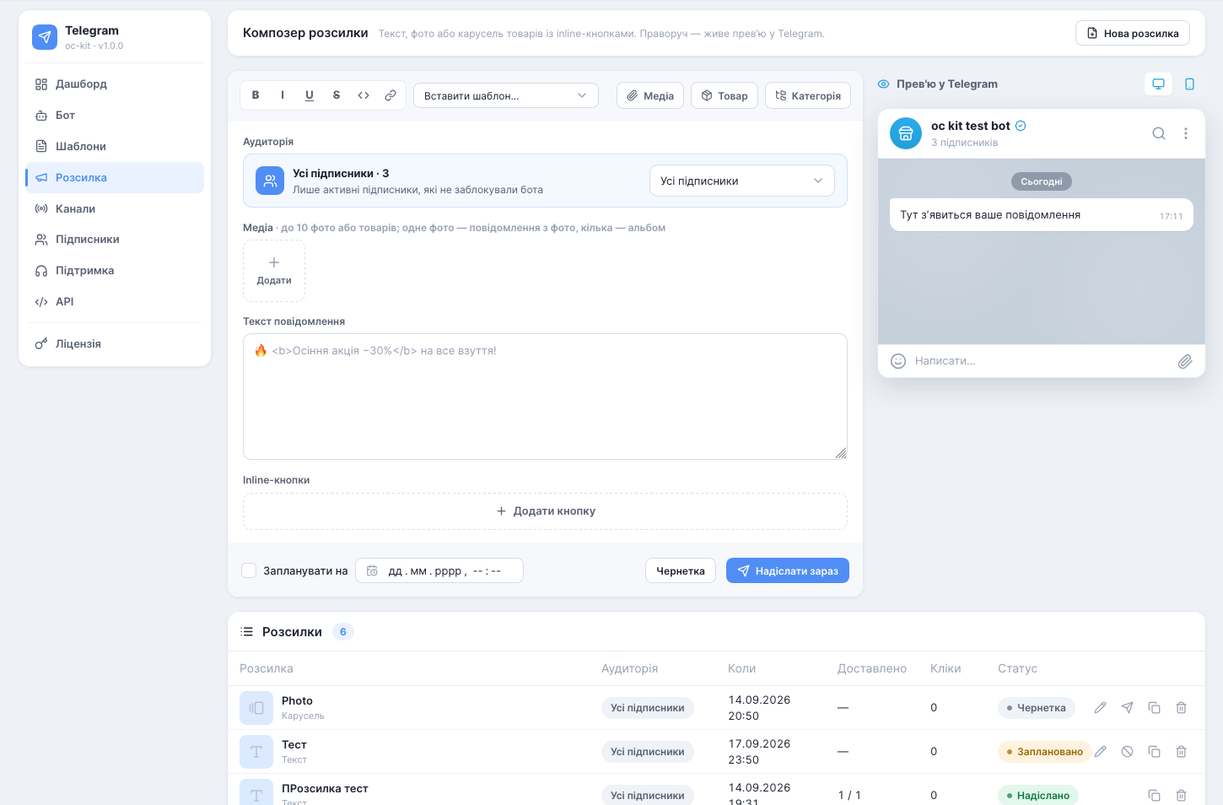The width and height of the screenshot is (1223, 805).
Task: Apply strikethrough formatting in the composer toolbar
Action: click(337, 95)
